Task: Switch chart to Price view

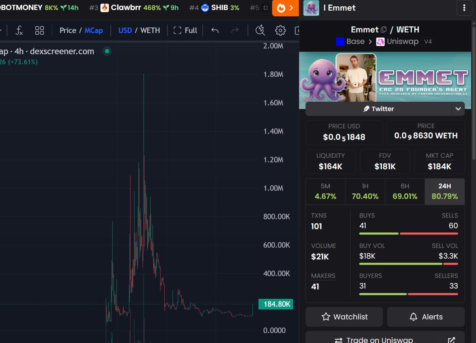Action: click(x=68, y=30)
